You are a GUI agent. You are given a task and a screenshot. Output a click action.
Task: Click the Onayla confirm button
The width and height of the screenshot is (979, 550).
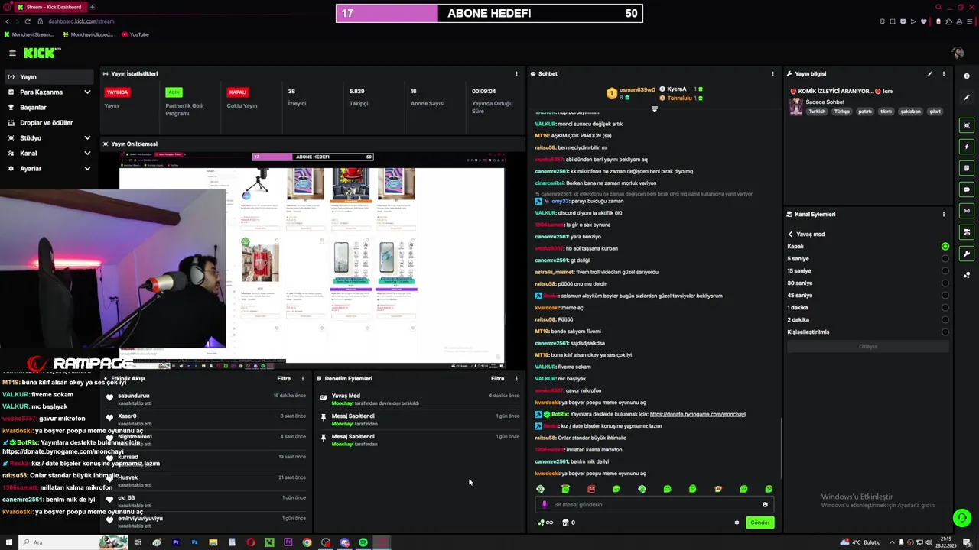pos(868,347)
